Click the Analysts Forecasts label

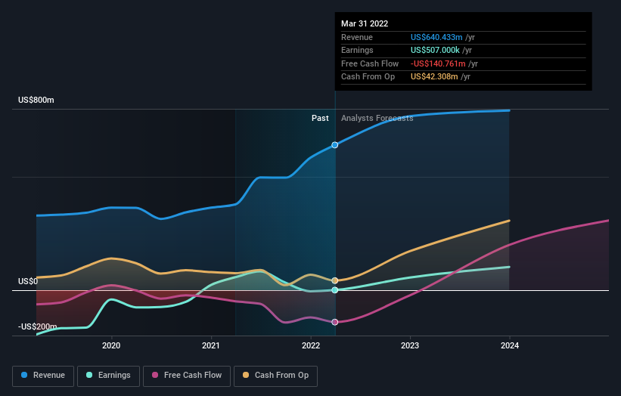coord(377,118)
